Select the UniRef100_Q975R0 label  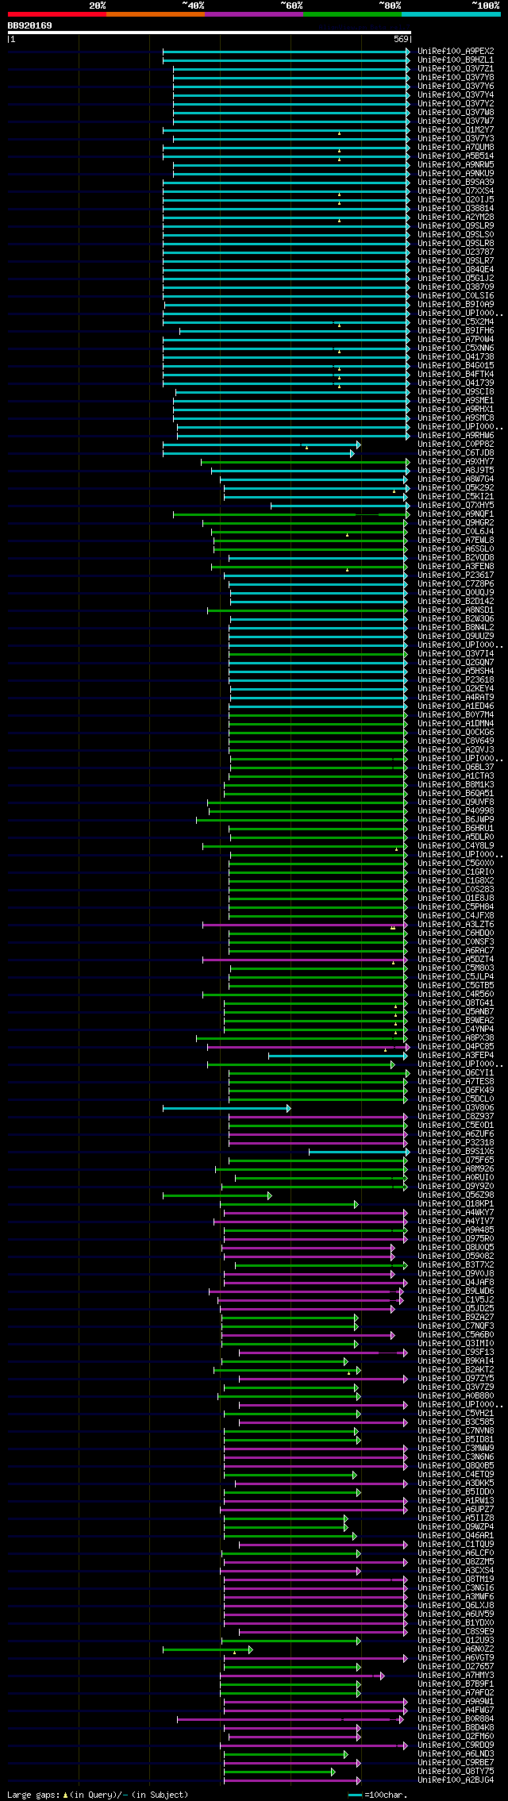(456, 1238)
